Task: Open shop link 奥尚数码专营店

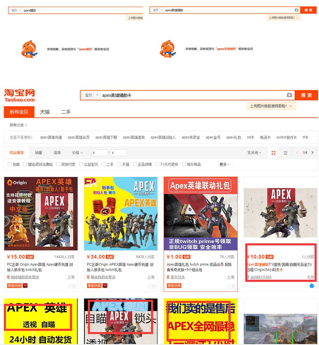Action: tap(103, 277)
